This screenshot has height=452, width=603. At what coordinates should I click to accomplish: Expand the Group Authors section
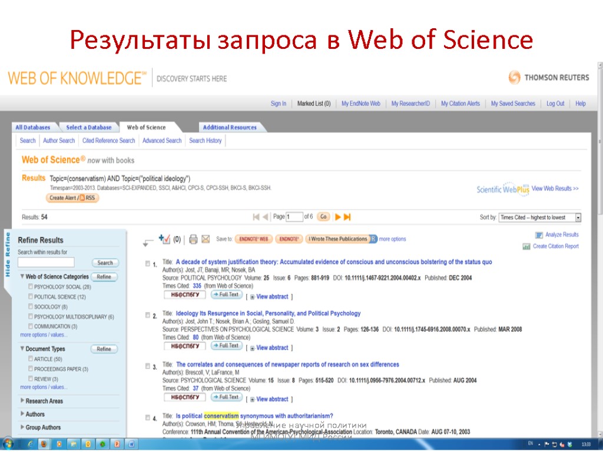click(x=22, y=427)
